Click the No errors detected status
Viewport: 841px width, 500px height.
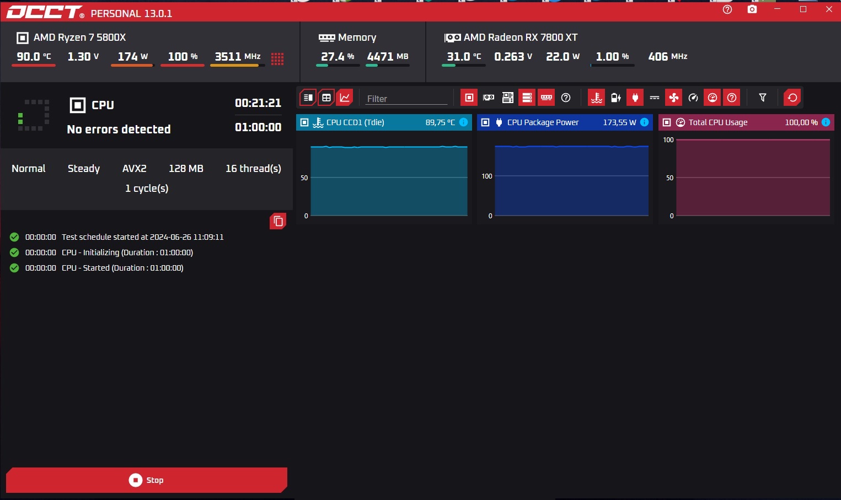(119, 130)
